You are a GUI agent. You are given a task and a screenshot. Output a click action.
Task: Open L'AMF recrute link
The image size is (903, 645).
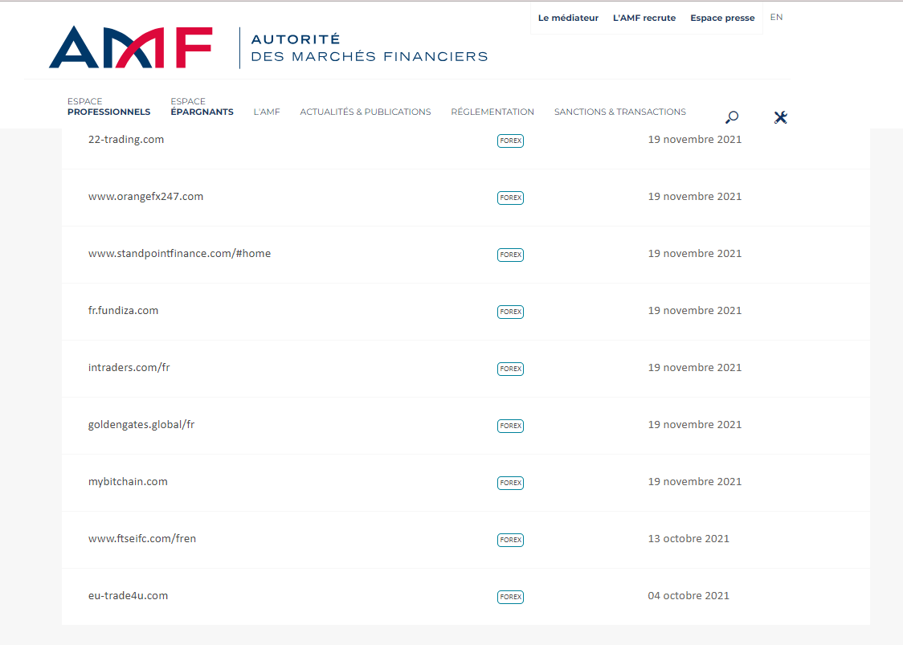644,18
